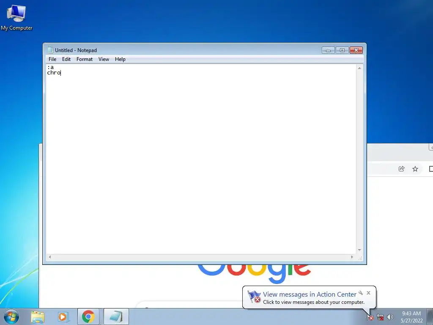Minimize the Notepad window

coord(328,50)
